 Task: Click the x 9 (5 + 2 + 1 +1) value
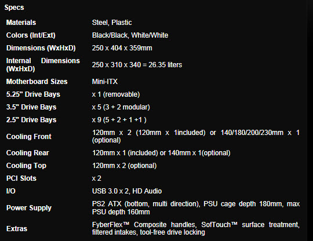pos(119,120)
